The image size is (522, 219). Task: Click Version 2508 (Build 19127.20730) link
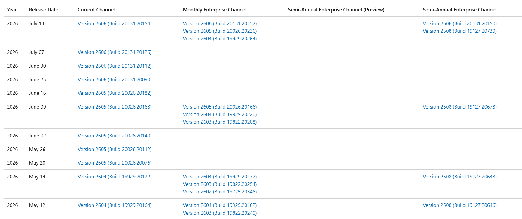coord(459,31)
